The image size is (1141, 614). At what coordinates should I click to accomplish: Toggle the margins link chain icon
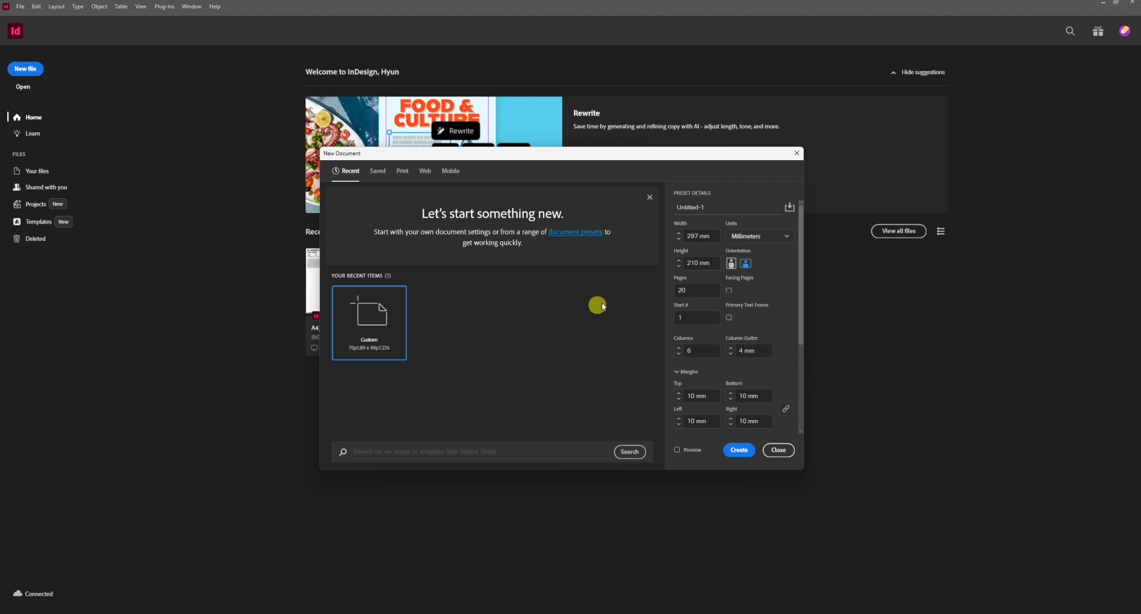click(786, 409)
